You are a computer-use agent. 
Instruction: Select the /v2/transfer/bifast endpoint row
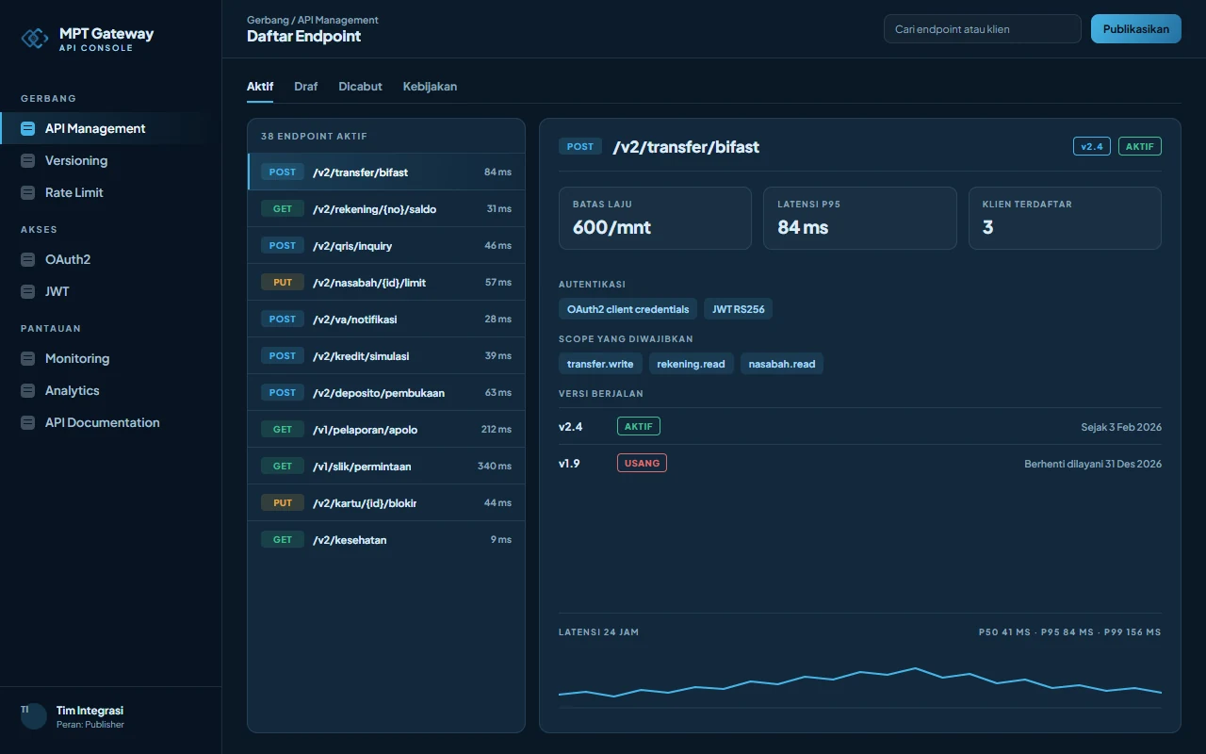point(386,172)
